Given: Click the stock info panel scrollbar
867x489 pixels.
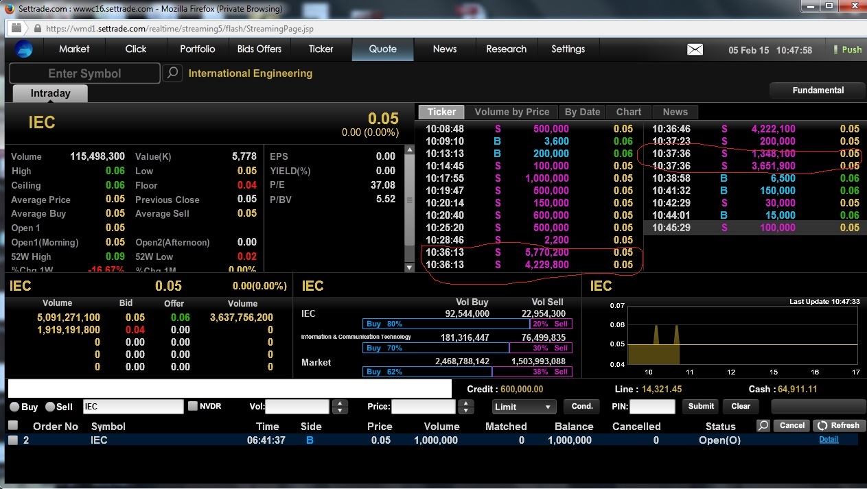Looking at the screenshot, I should (411, 209).
